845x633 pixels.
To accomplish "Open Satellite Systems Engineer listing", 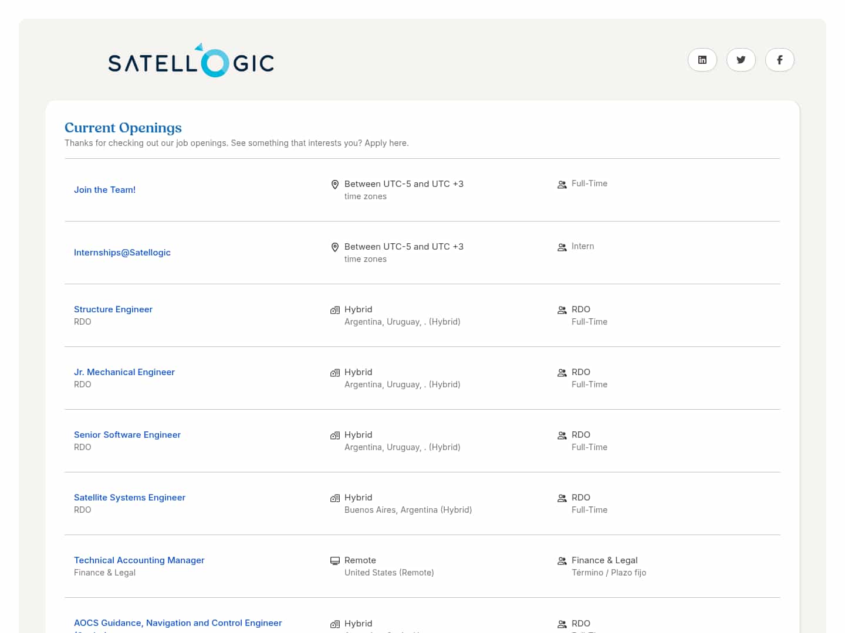I will tap(130, 498).
